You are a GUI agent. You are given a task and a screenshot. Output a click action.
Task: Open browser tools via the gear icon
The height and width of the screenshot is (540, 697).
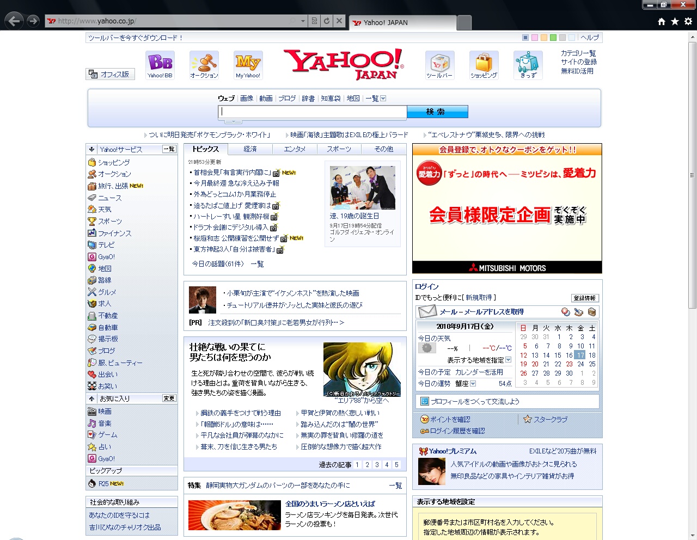(688, 21)
